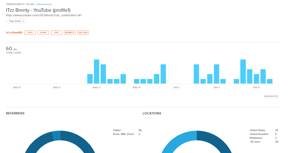This screenshot has height=153, width=288.
Task: Remove the 'brent' tag via its x icon
Action: [23, 21]
